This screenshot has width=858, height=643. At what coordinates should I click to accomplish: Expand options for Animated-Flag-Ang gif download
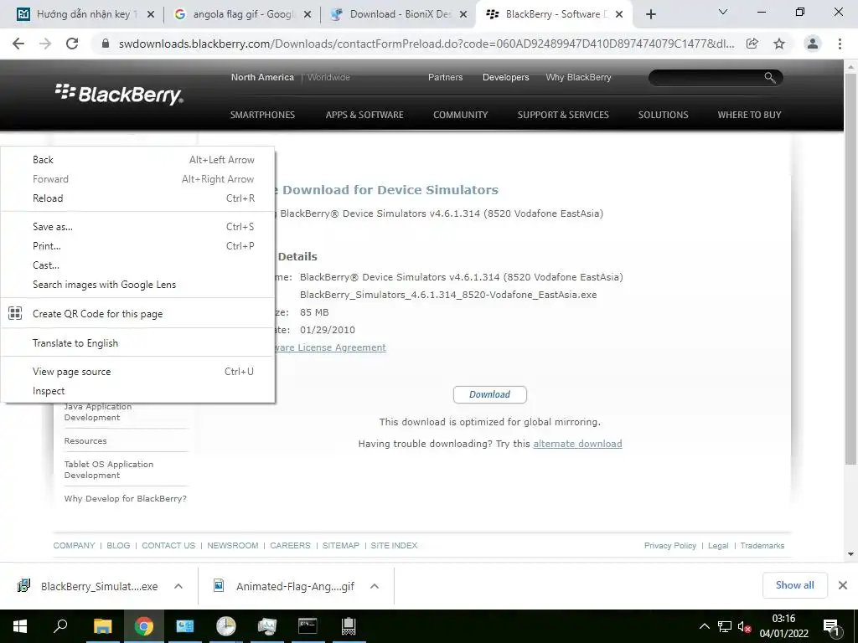point(375,586)
